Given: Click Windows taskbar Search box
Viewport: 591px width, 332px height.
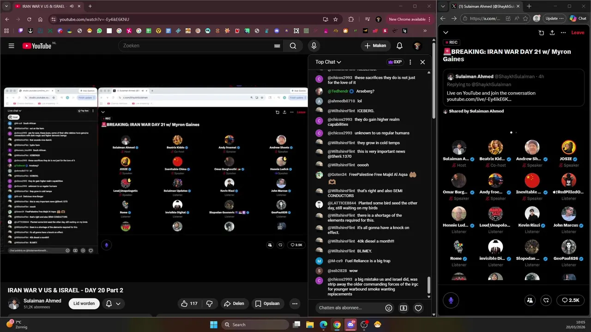Looking at the screenshot, I should click(255, 325).
